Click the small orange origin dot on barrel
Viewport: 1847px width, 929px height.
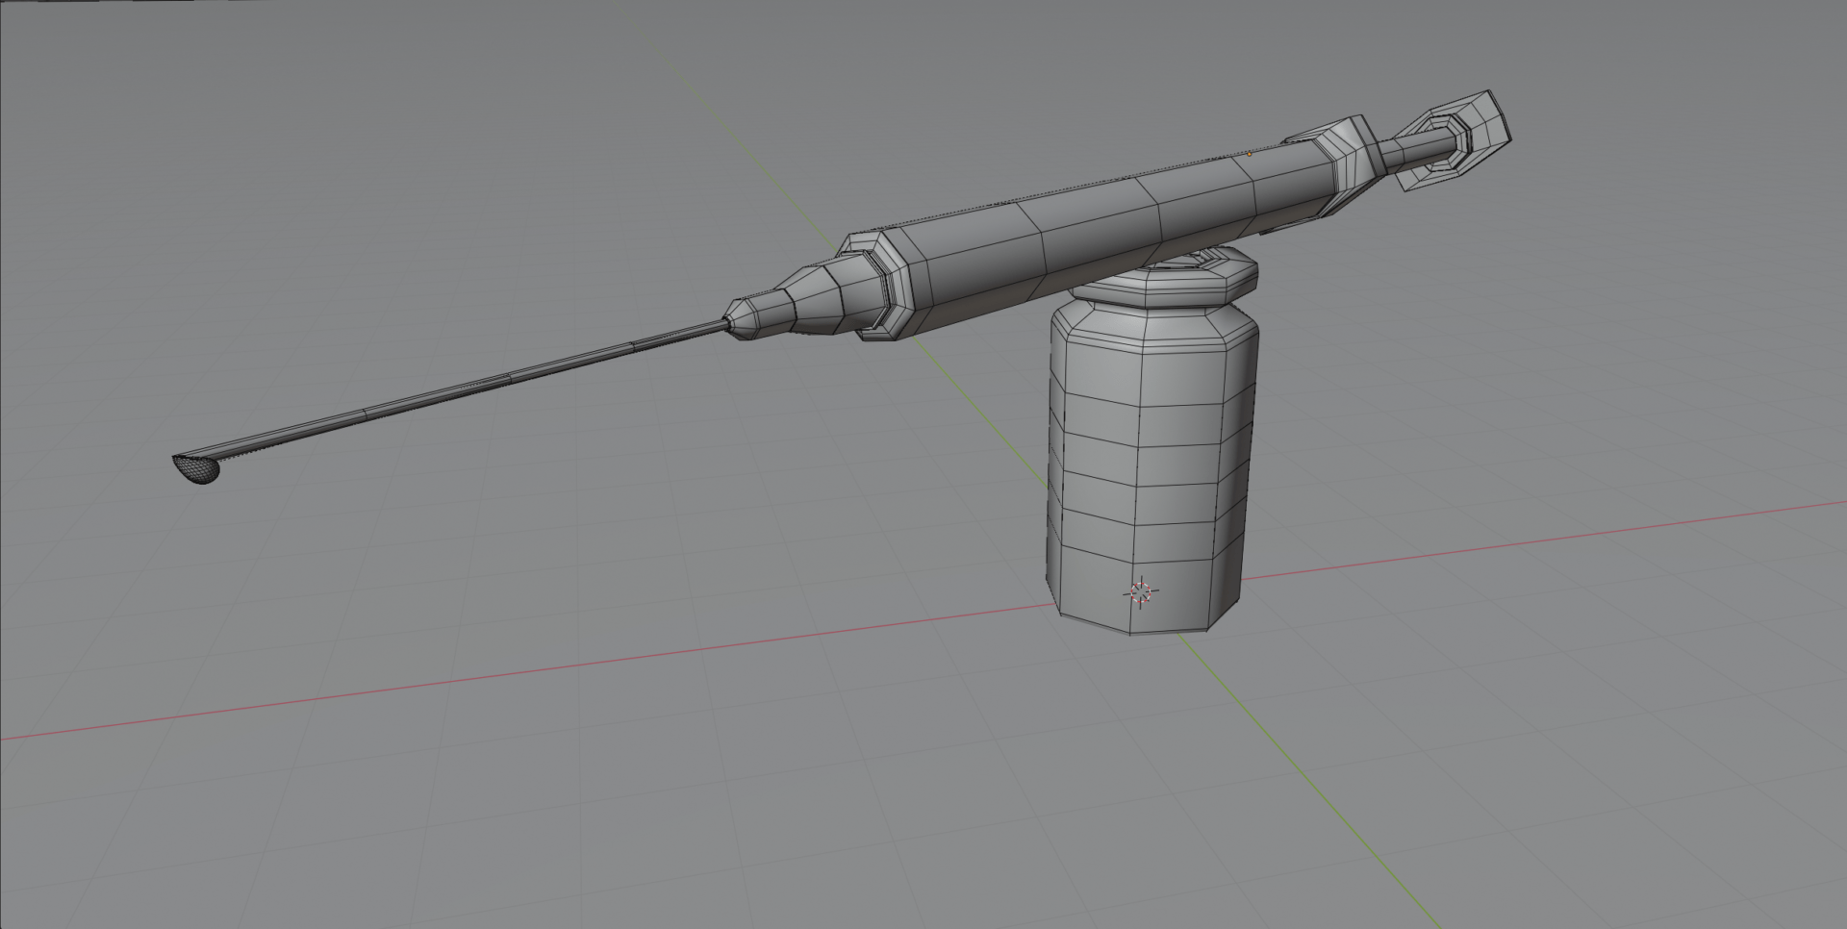tap(1250, 154)
